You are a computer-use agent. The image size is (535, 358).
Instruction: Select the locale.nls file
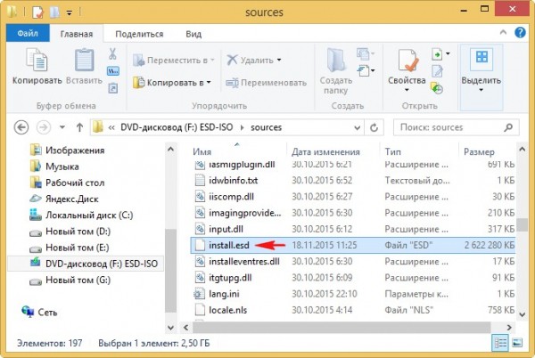tap(353, 310)
